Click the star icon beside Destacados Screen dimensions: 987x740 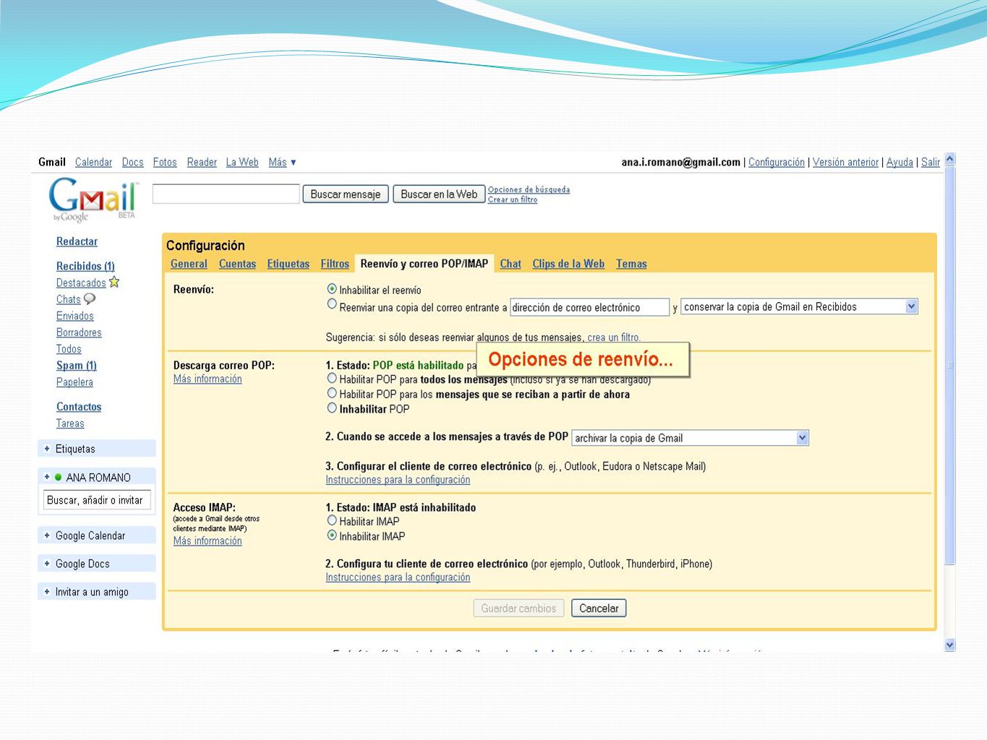point(114,283)
